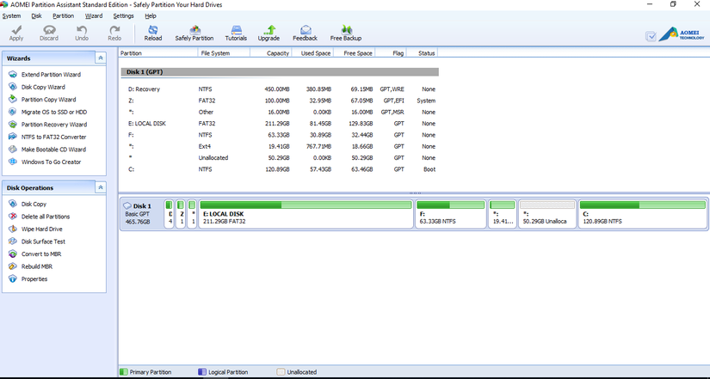
Task: Select the Ext4 partition row
Action: 280,147
